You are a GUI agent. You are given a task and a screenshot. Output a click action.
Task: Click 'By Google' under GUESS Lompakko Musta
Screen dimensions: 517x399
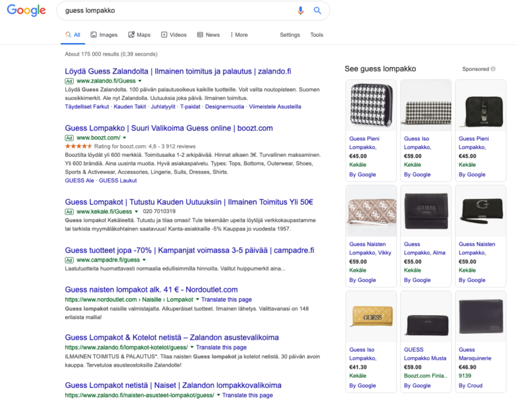point(417,385)
